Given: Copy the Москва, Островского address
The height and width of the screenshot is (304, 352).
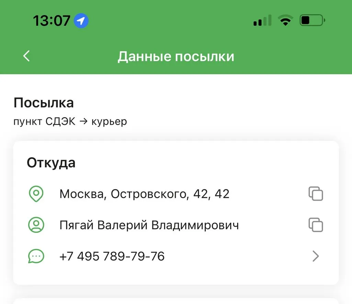Looking at the screenshot, I should click(x=316, y=194).
